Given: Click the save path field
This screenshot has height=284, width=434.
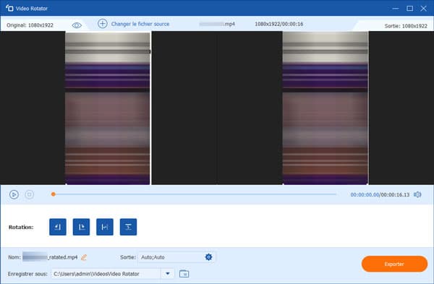Looking at the screenshot, I should pyautogui.click(x=106, y=274).
